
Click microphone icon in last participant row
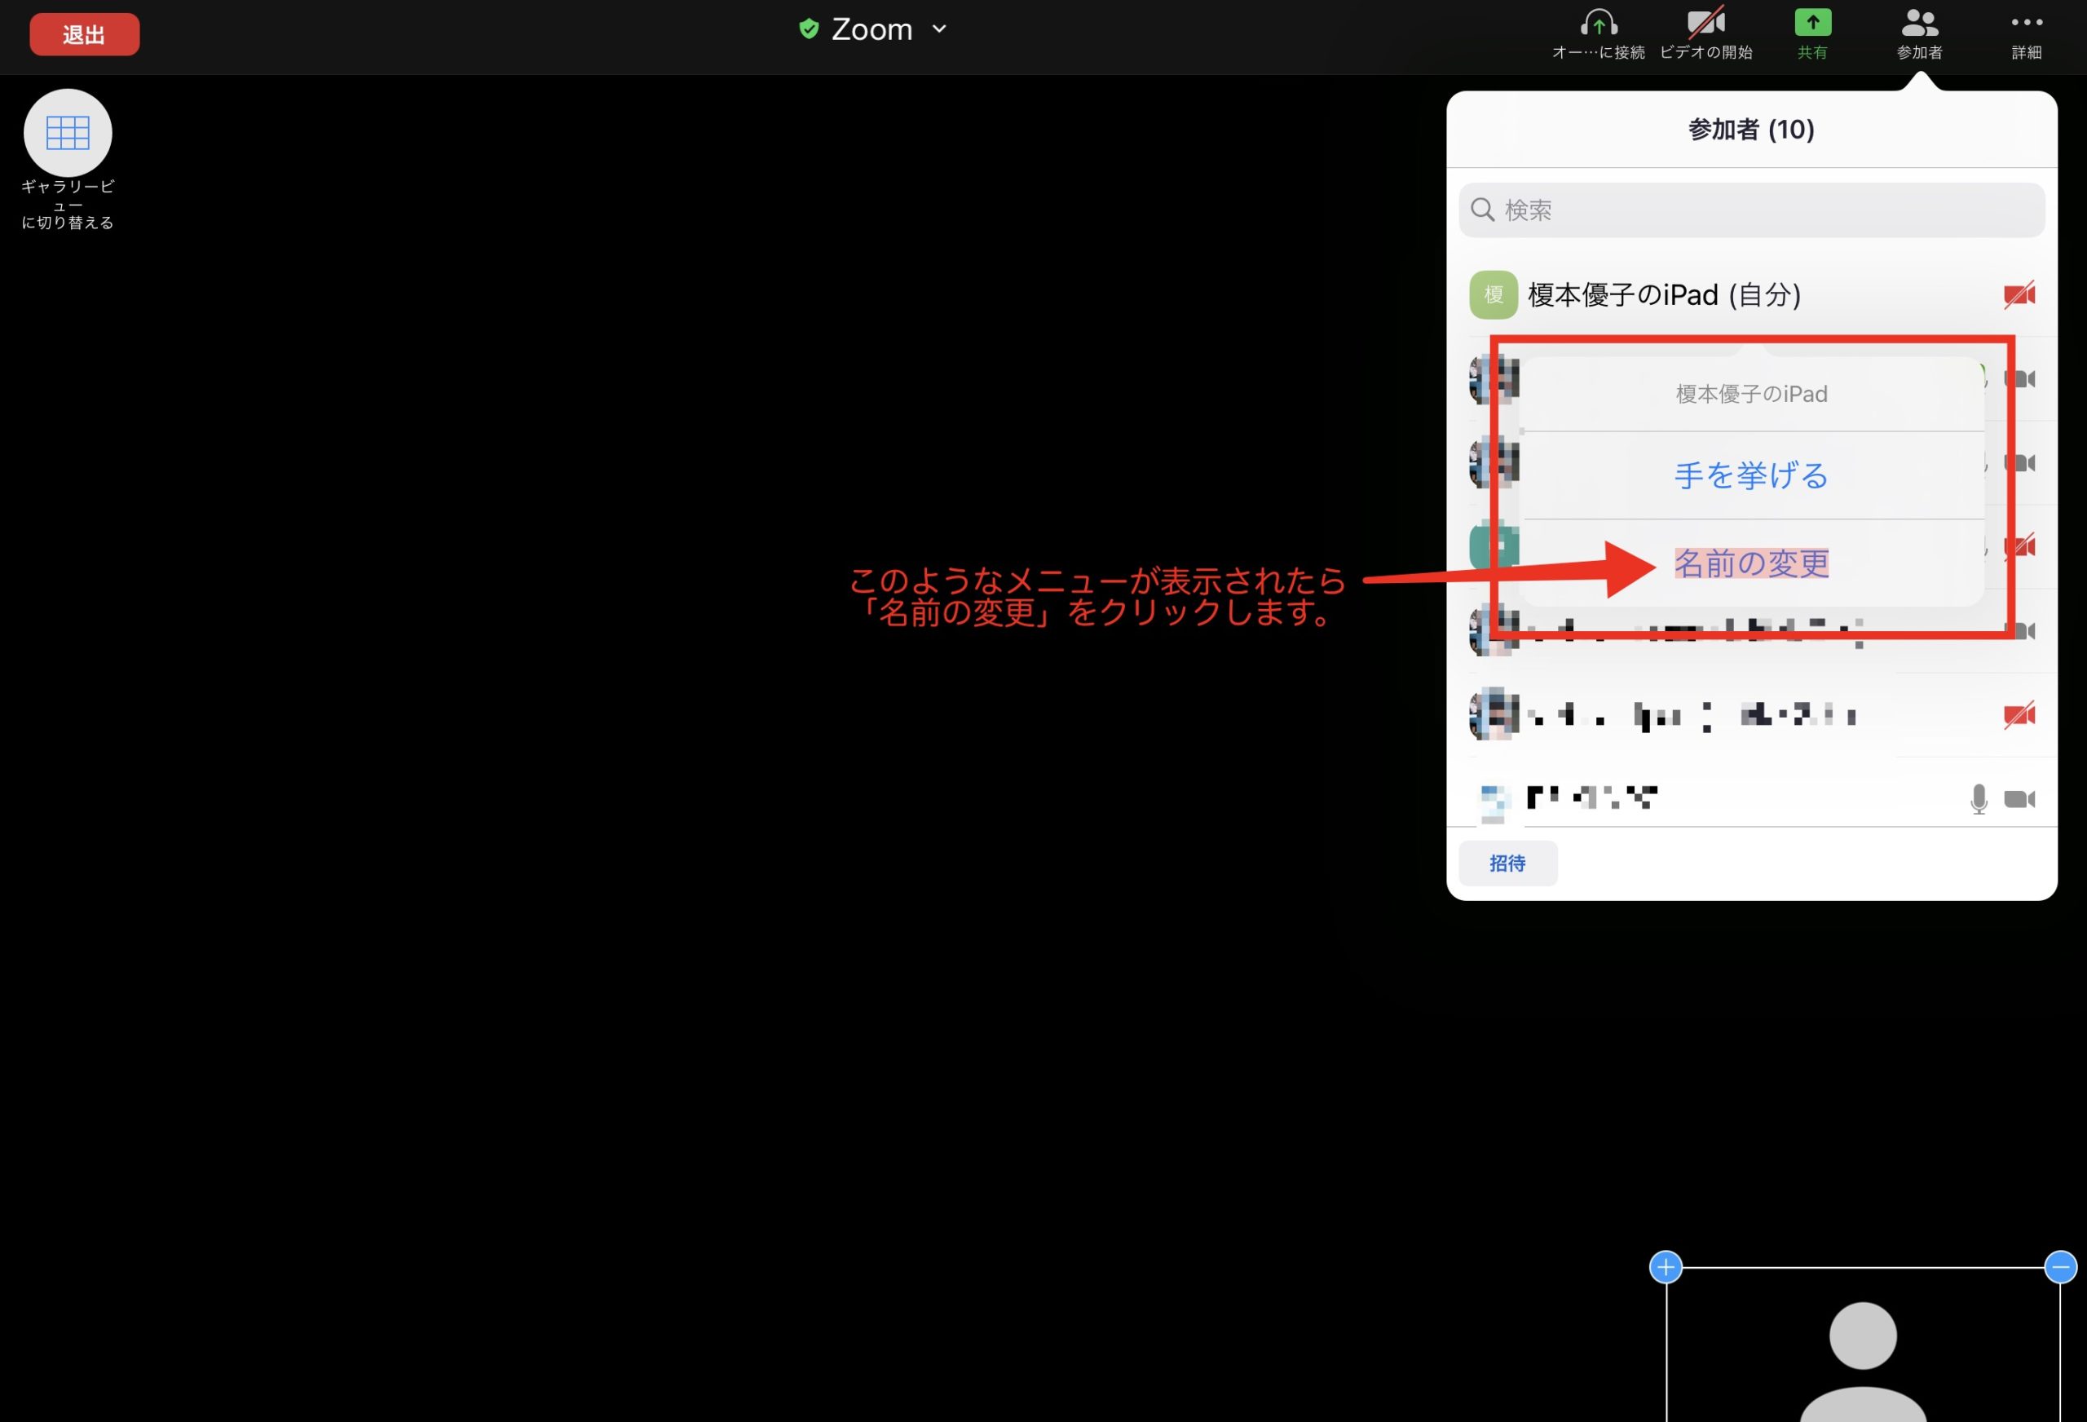[x=1979, y=798]
